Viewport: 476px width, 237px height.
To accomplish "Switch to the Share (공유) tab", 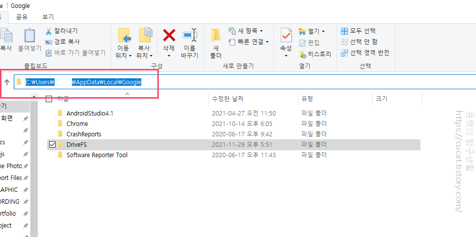I will [x=22, y=17].
